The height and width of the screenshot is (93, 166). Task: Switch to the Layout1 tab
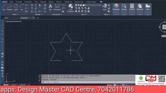point(14,85)
